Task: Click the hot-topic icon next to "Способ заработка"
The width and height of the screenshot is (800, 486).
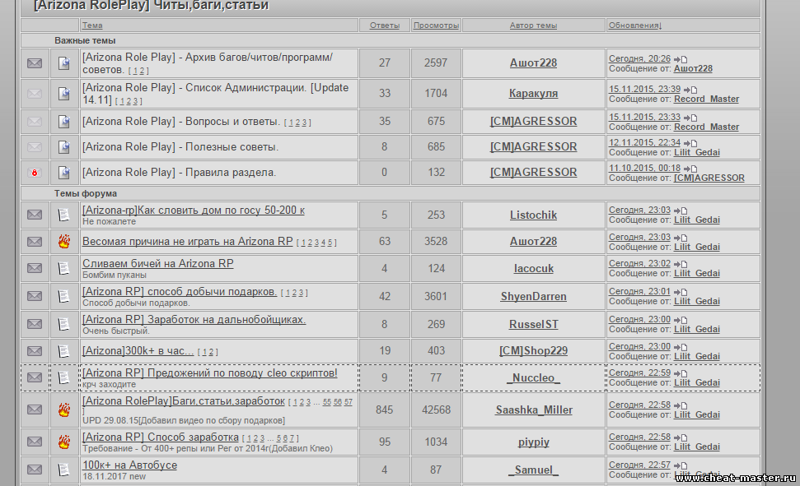Action: pos(63,442)
